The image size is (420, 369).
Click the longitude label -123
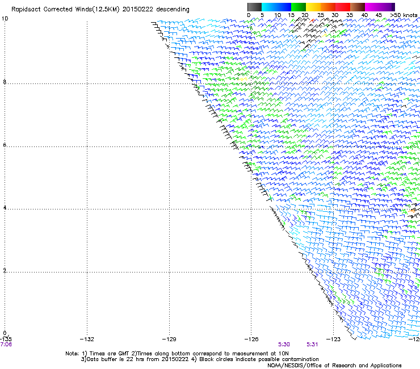pos(334,339)
